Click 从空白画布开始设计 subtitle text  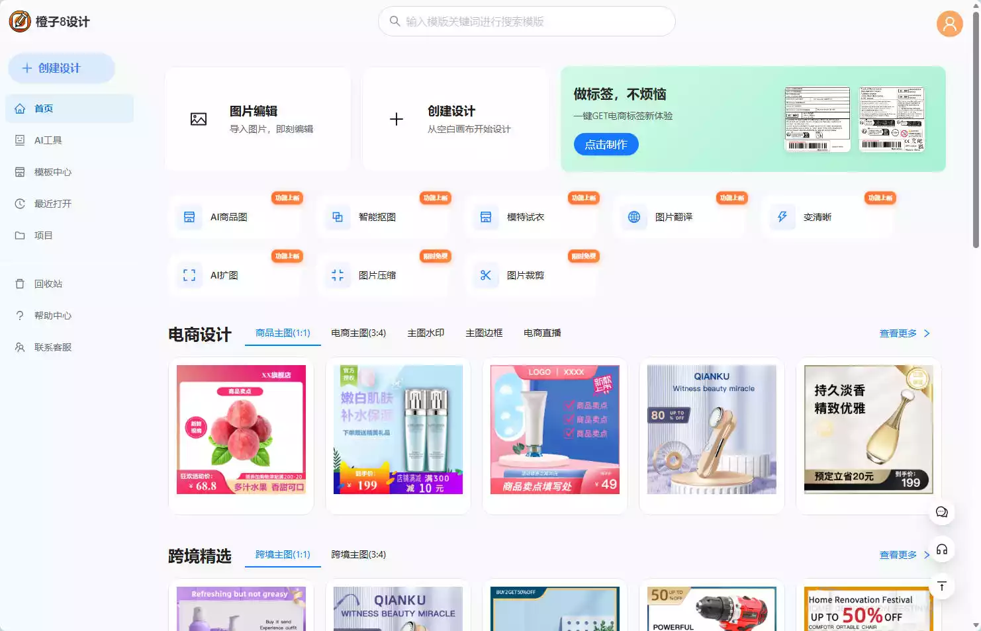(x=469, y=129)
